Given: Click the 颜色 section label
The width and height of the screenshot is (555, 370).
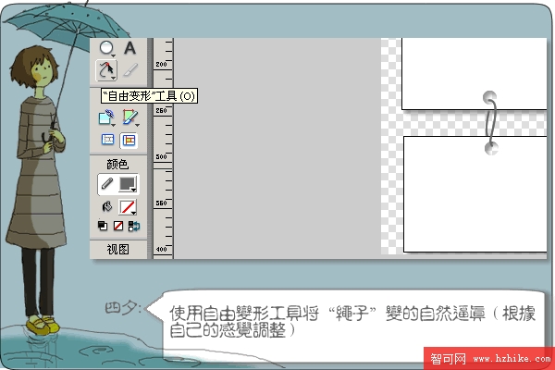Looking at the screenshot, I should pyautogui.click(x=118, y=164).
